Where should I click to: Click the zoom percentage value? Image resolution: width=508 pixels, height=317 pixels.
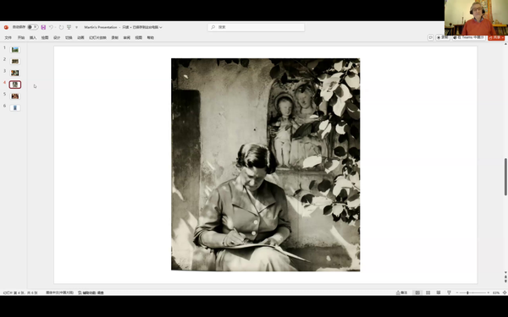[x=495, y=292]
